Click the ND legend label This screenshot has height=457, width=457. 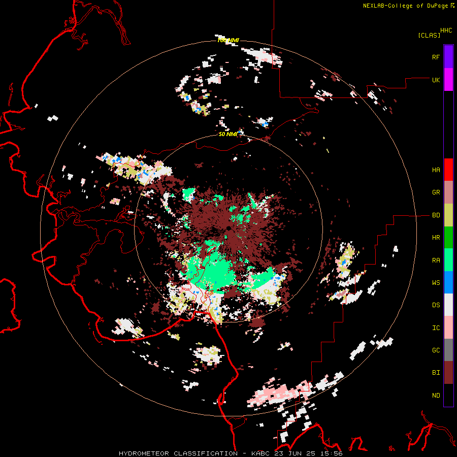point(436,396)
